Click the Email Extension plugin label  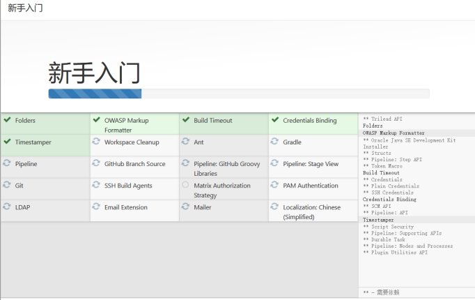pyautogui.click(x=126, y=207)
